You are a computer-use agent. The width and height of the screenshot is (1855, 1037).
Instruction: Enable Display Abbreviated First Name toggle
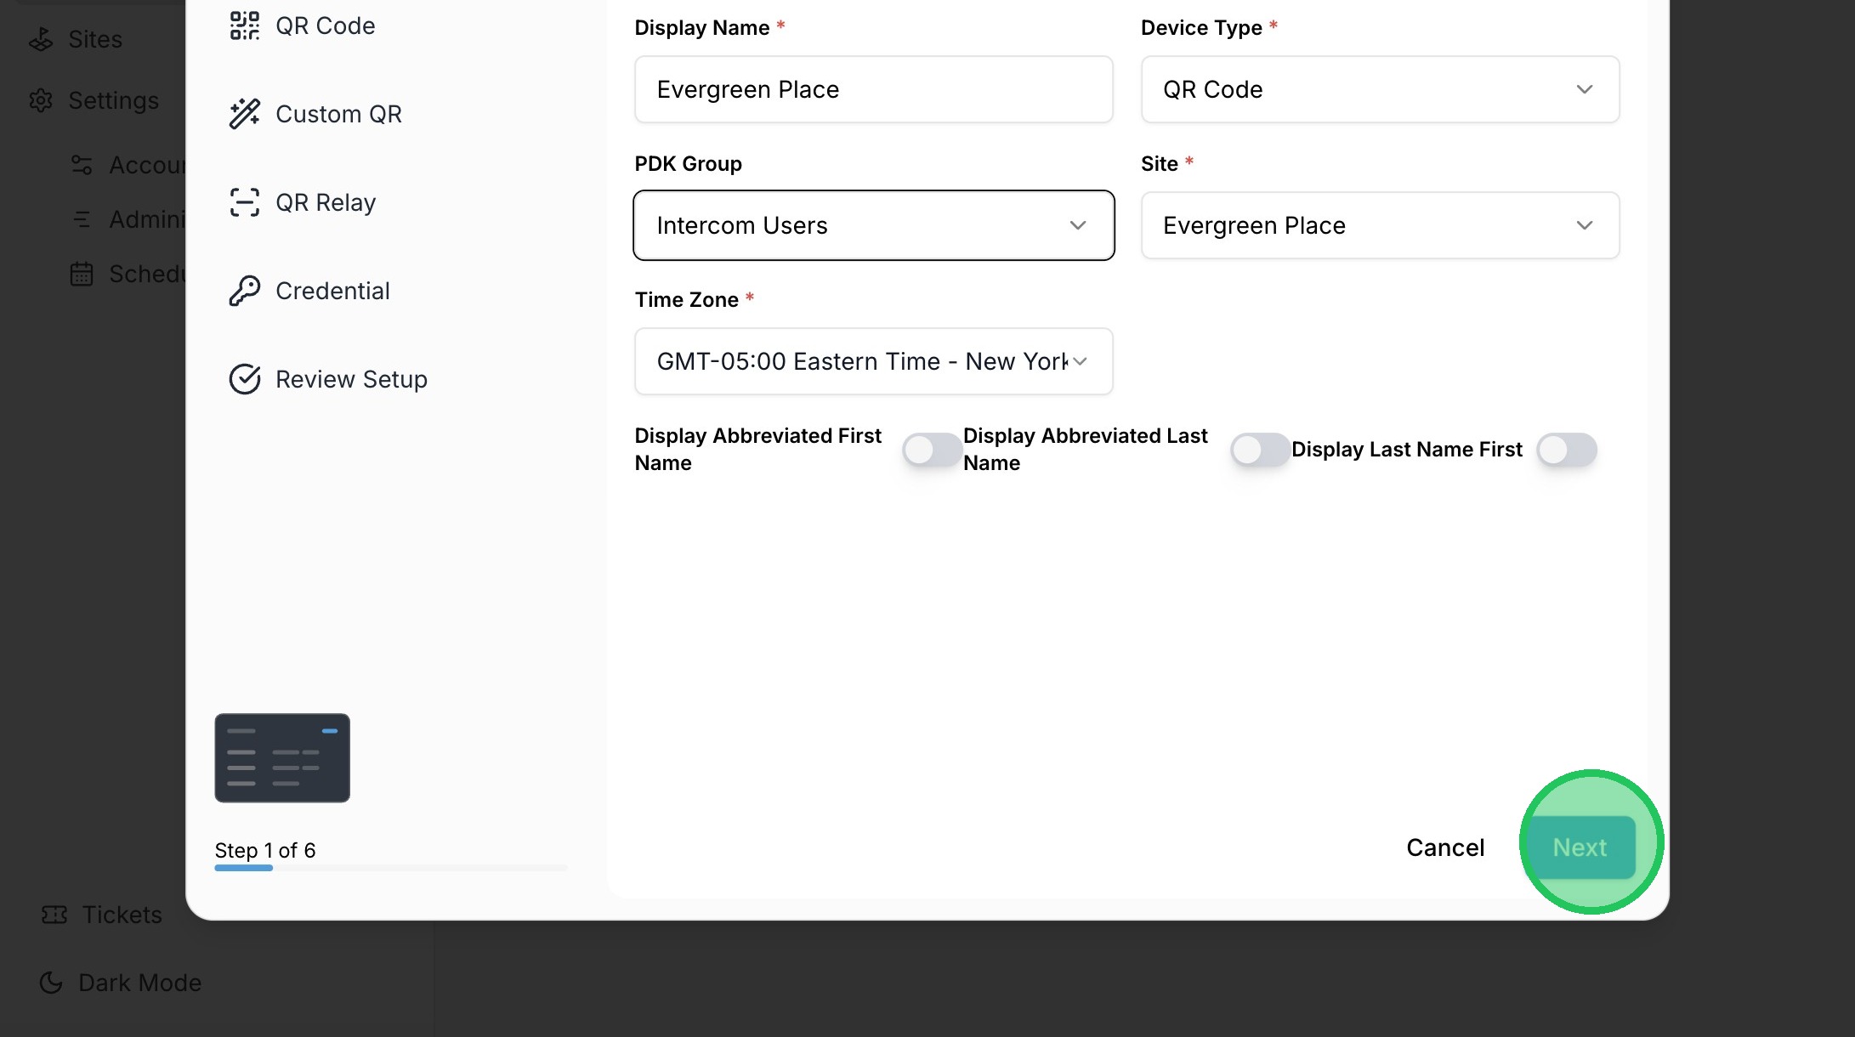click(x=931, y=450)
